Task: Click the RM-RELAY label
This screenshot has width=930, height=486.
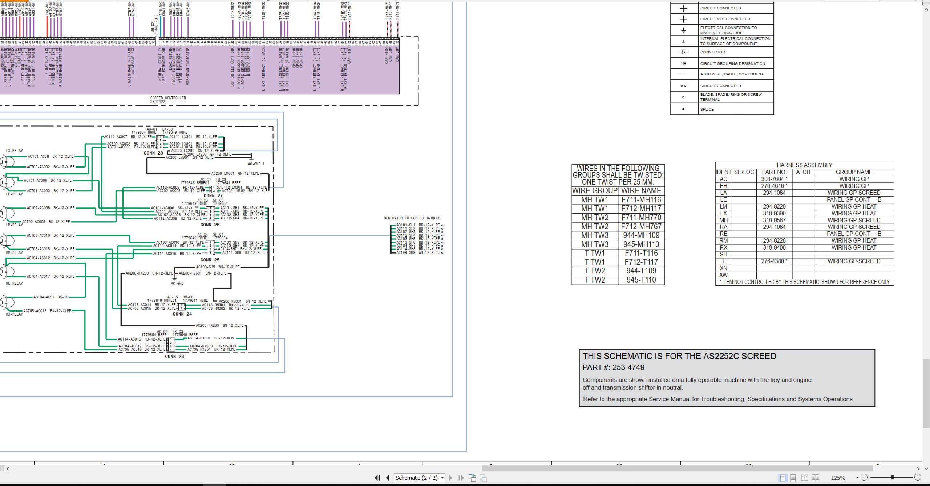Action: coord(14,252)
